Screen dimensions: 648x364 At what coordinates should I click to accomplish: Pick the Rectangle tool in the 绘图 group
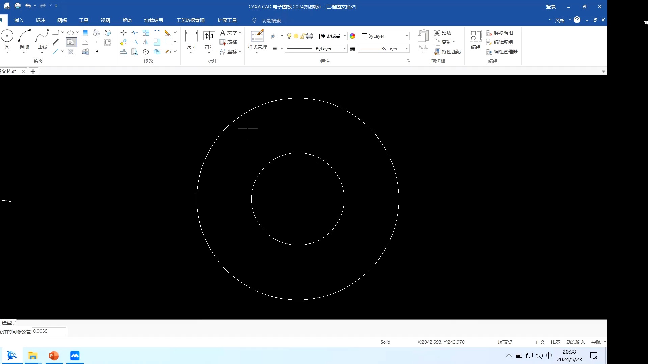pos(56,33)
